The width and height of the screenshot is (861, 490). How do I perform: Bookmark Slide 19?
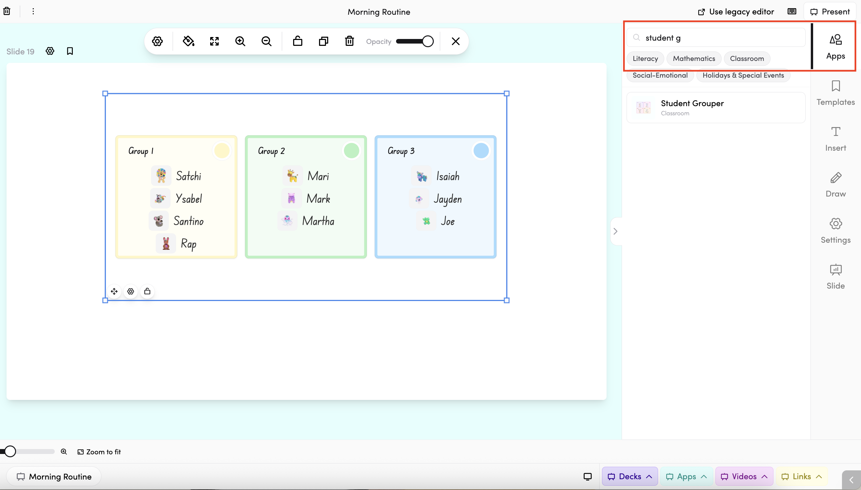point(70,51)
